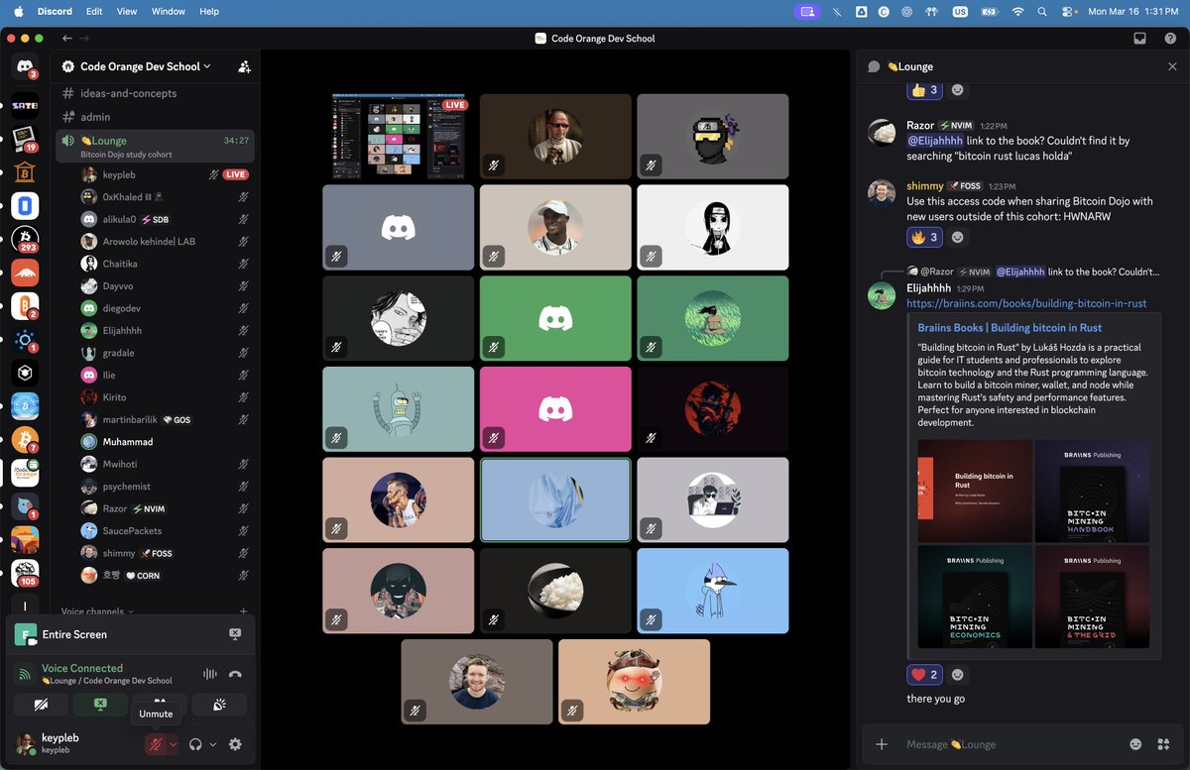This screenshot has height=770, width=1190.
Task: Toggle the fire 3 reaction
Action: click(x=923, y=237)
